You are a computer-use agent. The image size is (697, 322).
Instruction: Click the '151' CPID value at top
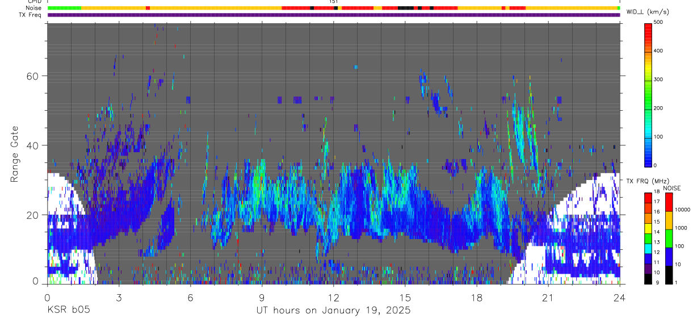[334, 2]
